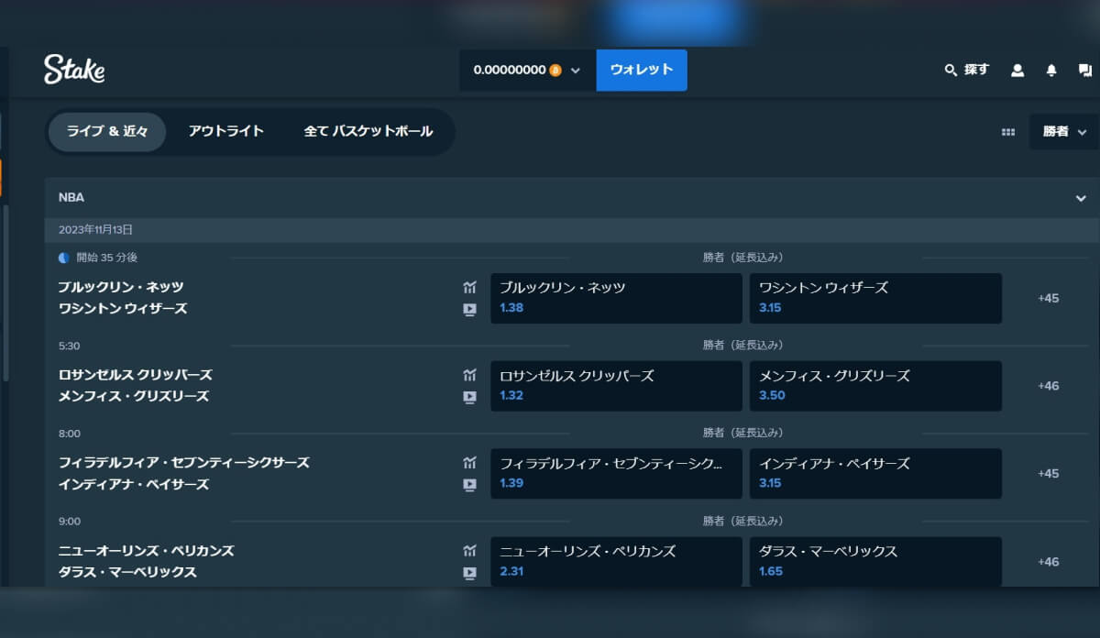Bet on メンフィス・グリズリーズ at 3.50
Viewport: 1100px width, 638px height.
pos(875,386)
